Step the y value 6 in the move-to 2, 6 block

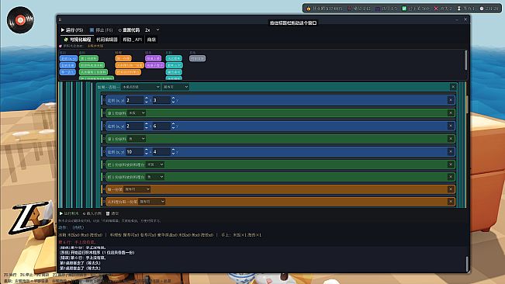pos(173,126)
